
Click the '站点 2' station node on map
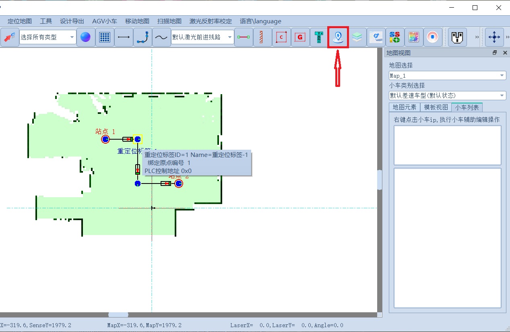click(179, 184)
